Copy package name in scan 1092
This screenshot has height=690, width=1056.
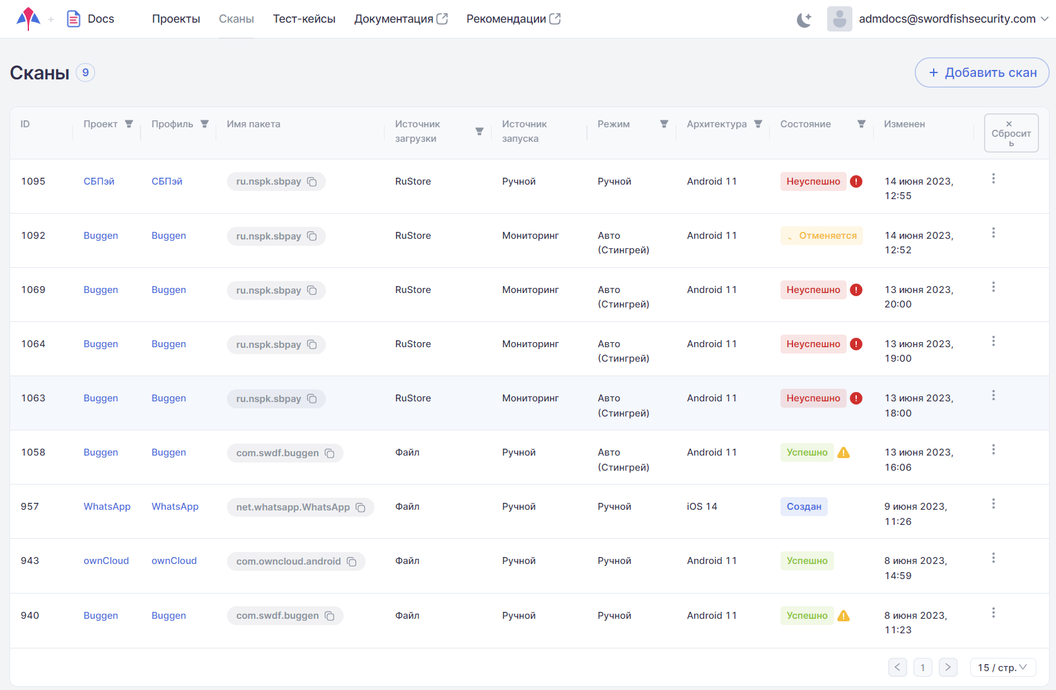click(x=312, y=236)
